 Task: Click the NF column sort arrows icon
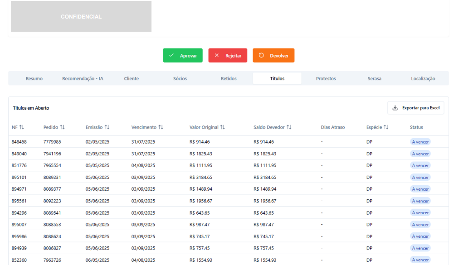click(21, 127)
